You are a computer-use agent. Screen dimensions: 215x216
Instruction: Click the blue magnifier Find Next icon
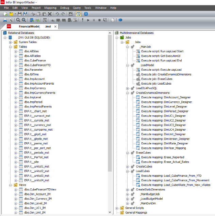(24, 20)
